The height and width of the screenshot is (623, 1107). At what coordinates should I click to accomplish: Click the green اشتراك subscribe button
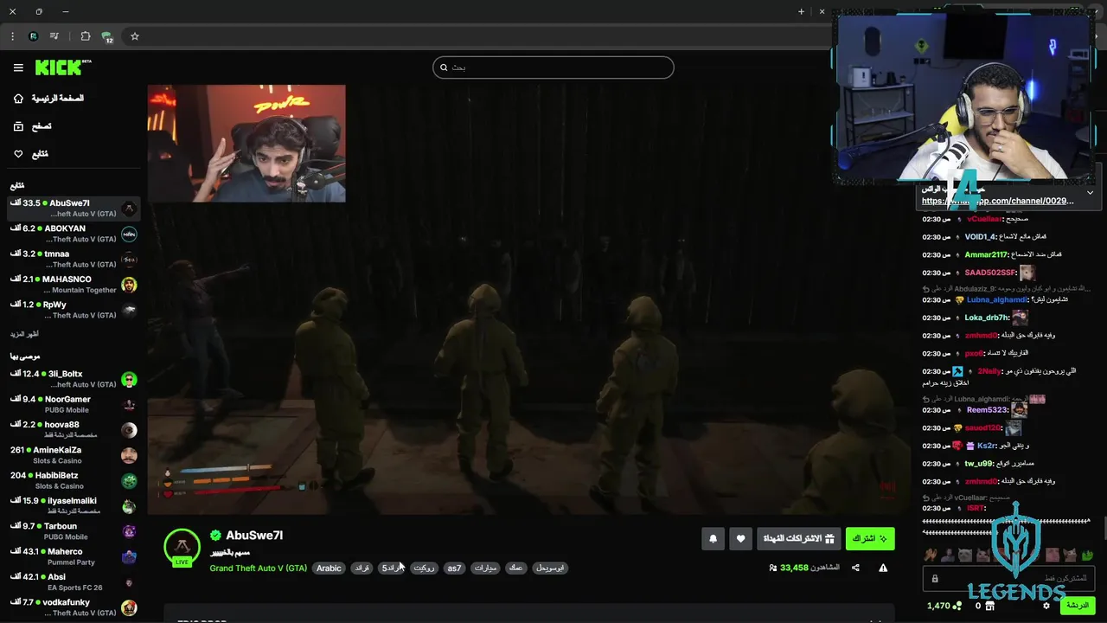(870, 539)
